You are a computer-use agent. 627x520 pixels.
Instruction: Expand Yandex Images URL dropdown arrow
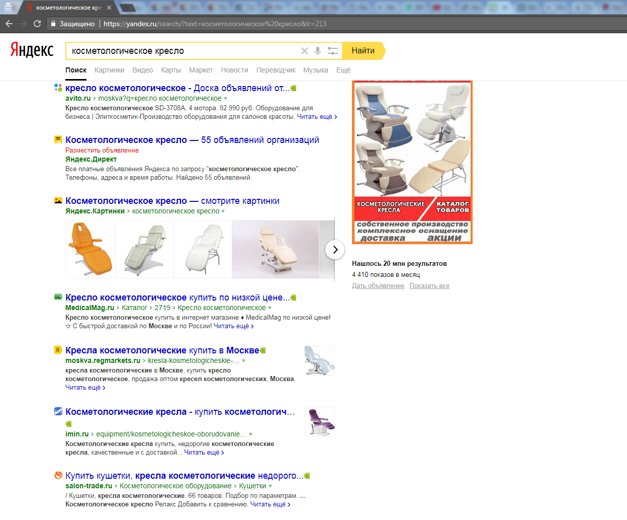[x=223, y=211]
